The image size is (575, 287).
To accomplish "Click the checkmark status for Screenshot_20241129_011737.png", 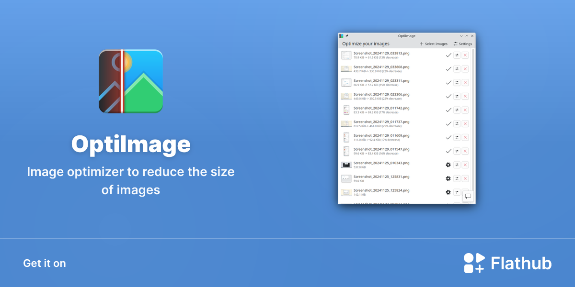I will pos(448,123).
